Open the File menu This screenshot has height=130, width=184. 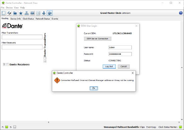pos(3,8)
